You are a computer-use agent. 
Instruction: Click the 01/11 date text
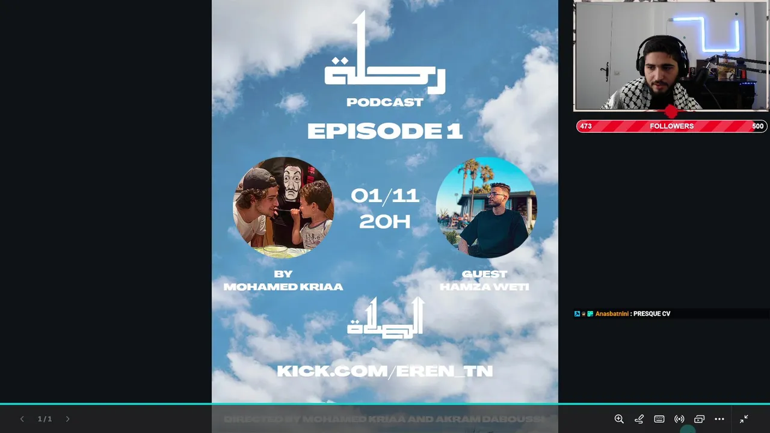pos(385,195)
